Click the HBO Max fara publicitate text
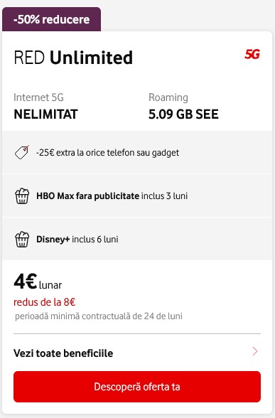The width and height of the screenshot is (275, 418). [87, 196]
